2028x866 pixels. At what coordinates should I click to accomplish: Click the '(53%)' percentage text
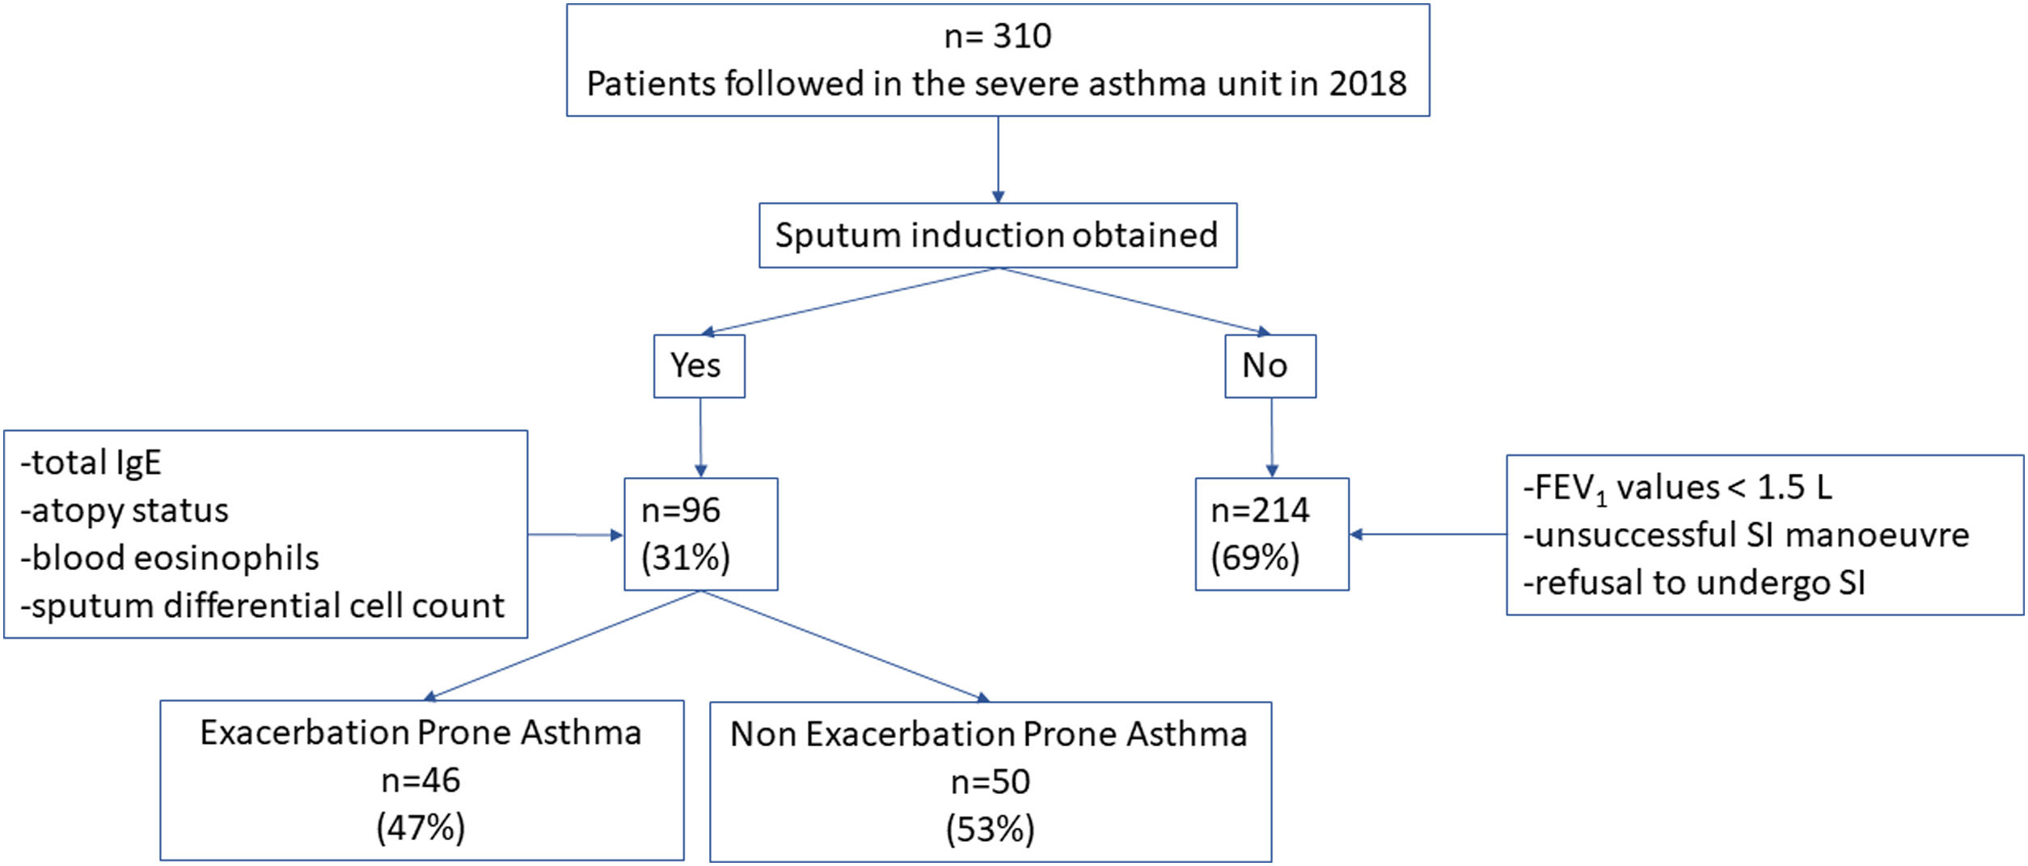[x=990, y=830]
